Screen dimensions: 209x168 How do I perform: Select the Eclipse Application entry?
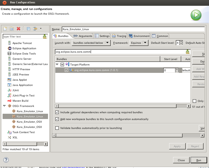pos(24,48)
